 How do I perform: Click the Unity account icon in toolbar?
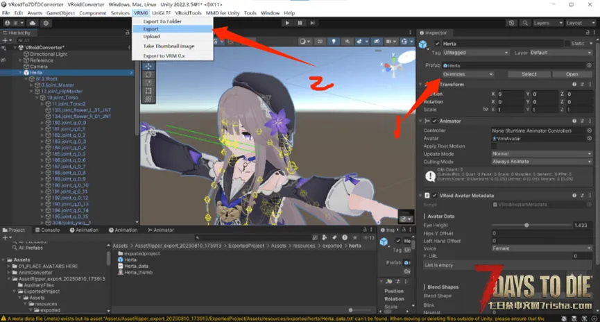(7, 23)
